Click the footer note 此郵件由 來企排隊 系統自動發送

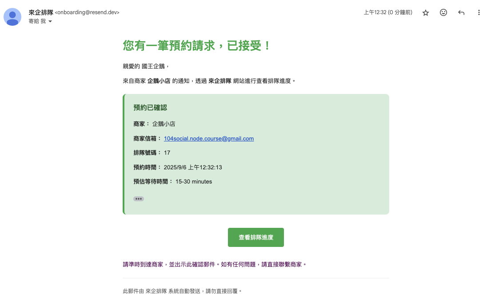point(183,291)
